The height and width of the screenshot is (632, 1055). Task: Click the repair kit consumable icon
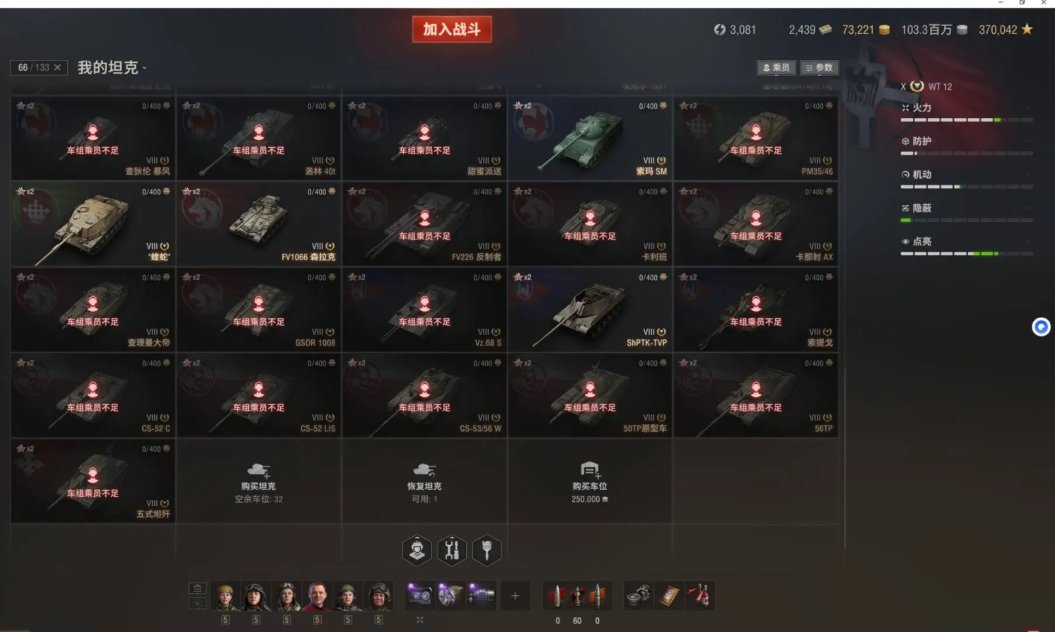639,596
